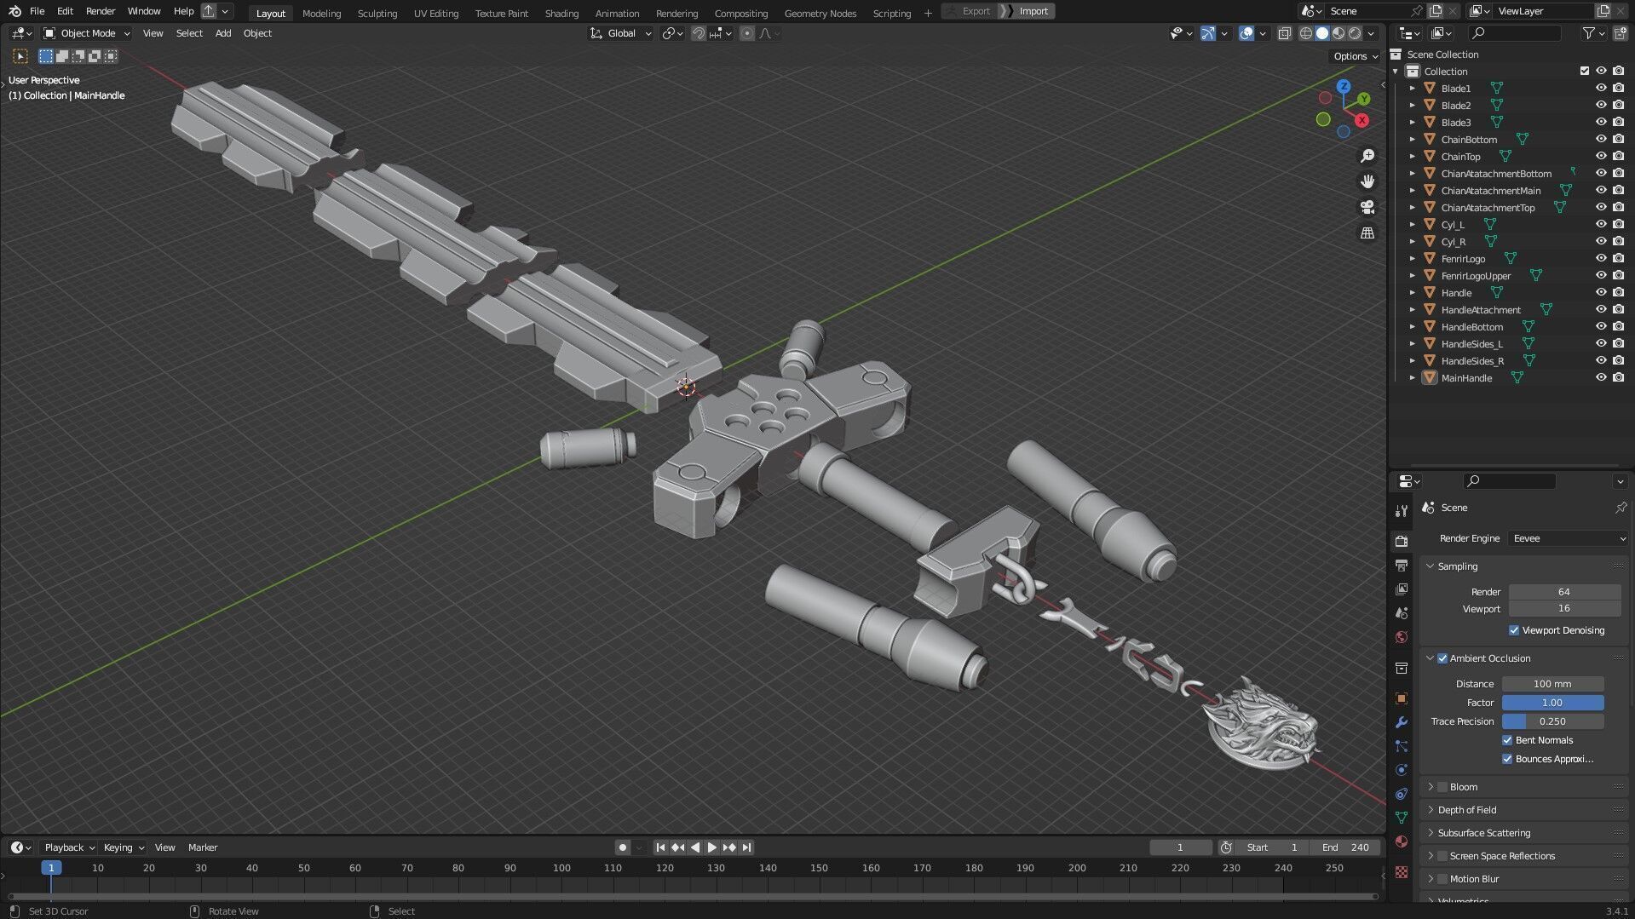Uncheck Bent Normals
Viewport: 1635px width, 919px height.
tap(1507, 740)
